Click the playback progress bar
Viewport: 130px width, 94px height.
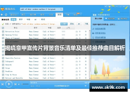pyautogui.click(x=60, y=83)
